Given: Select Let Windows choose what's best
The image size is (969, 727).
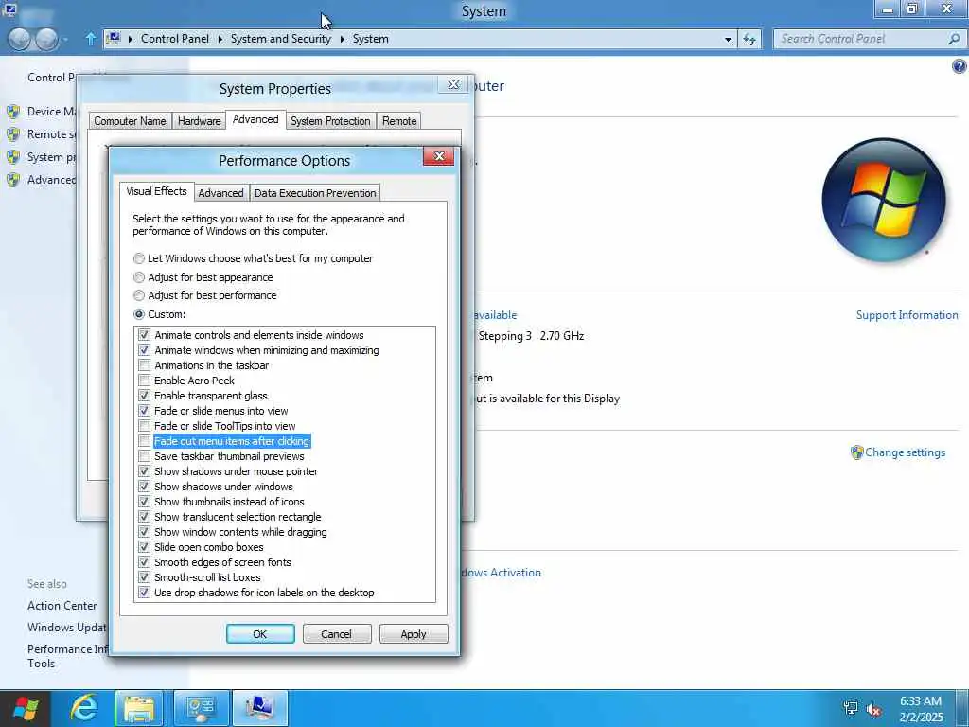Looking at the screenshot, I should [139, 258].
